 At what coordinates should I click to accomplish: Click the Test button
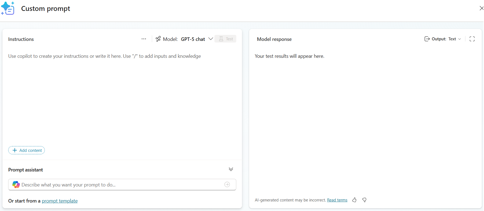[x=225, y=39]
